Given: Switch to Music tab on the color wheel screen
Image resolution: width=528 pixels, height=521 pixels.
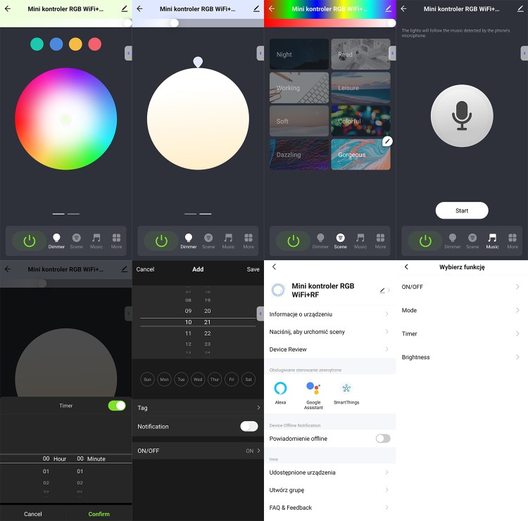Looking at the screenshot, I should [x=96, y=241].
